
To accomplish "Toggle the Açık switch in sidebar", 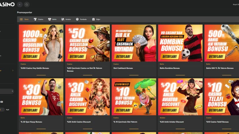I will click(2, 110).
